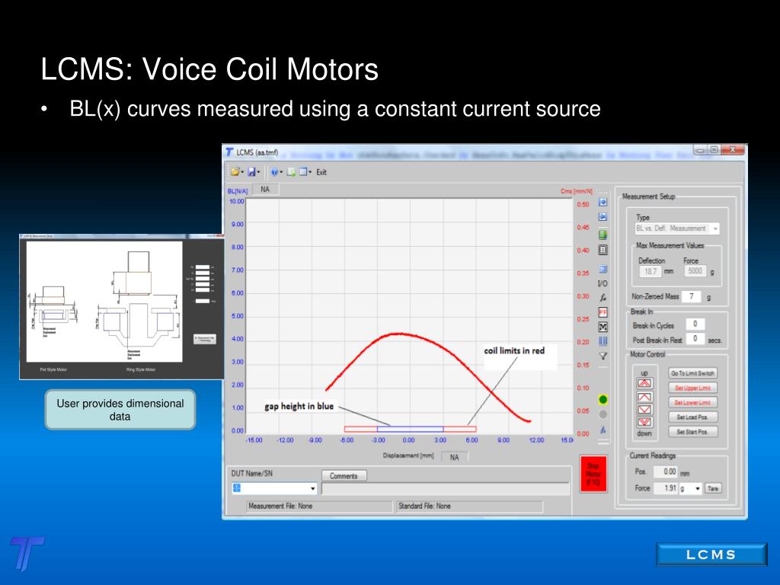Open the measurement Type dropdown

[715, 229]
